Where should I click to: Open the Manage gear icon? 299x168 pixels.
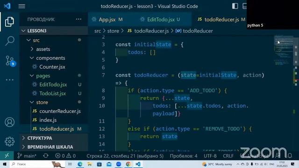tap(9, 141)
